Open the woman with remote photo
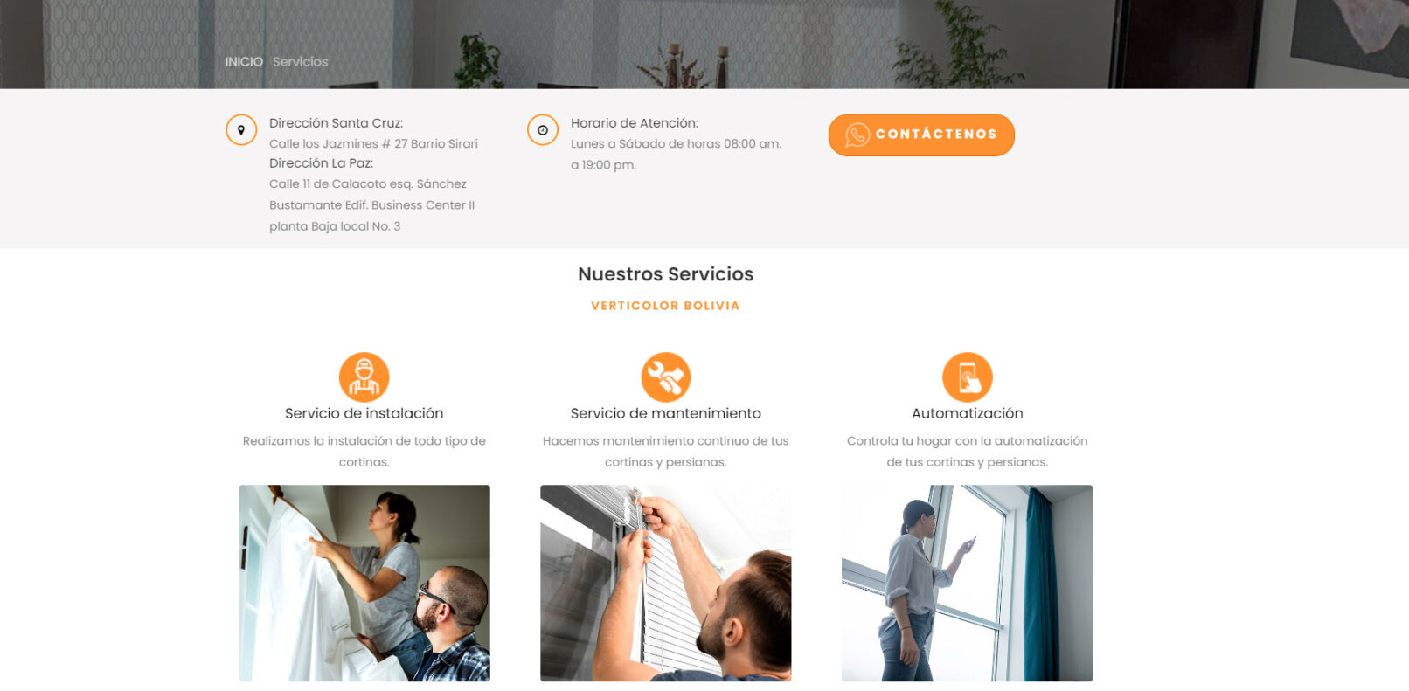Screen dimensions: 1409x691 pyautogui.click(x=968, y=583)
